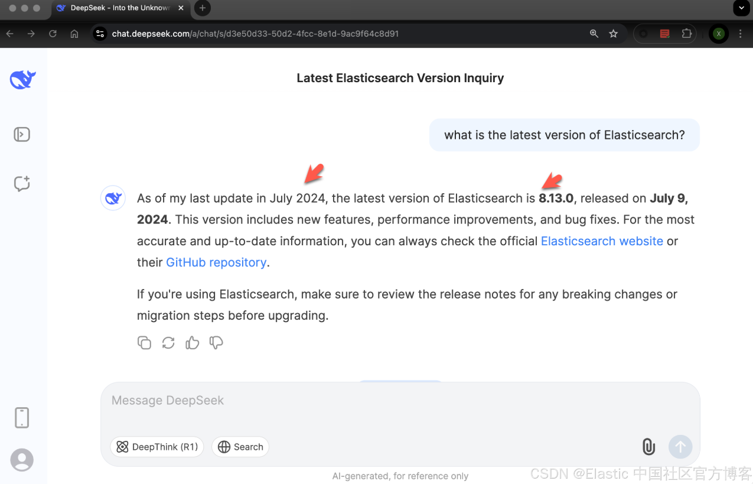Click the user message about Elasticsearch version

tap(565, 135)
